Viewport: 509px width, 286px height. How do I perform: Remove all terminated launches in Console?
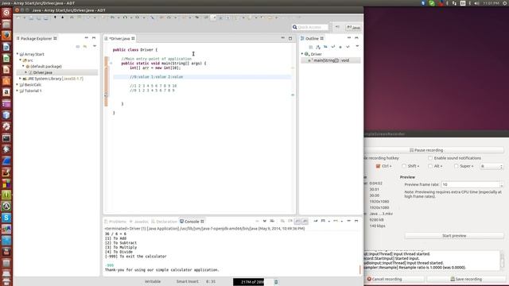click(272, 221)
